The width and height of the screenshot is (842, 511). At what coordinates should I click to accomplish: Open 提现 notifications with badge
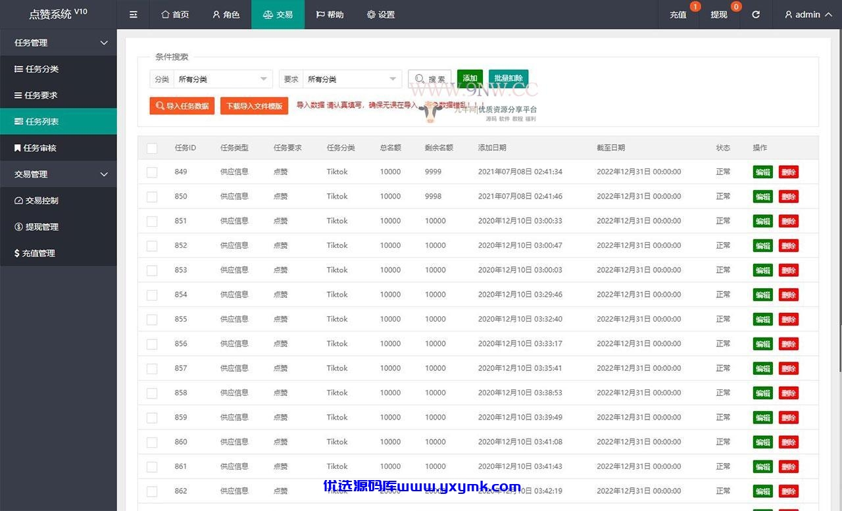[x=719, y=14]
